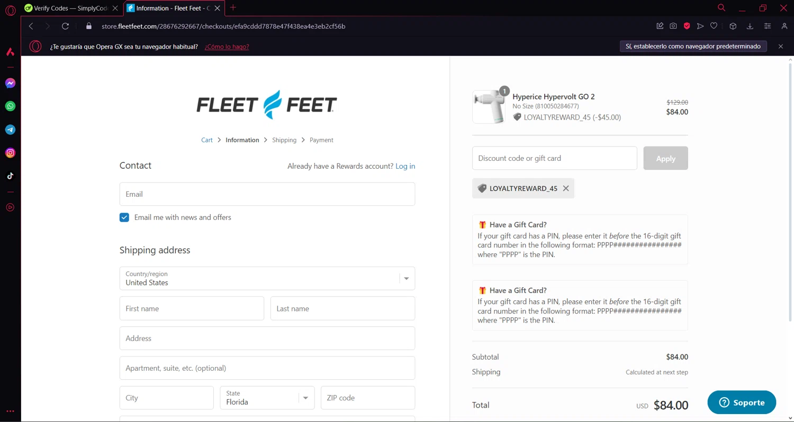
Task: Set Opera GX as default browser
Action: (693, 47)
